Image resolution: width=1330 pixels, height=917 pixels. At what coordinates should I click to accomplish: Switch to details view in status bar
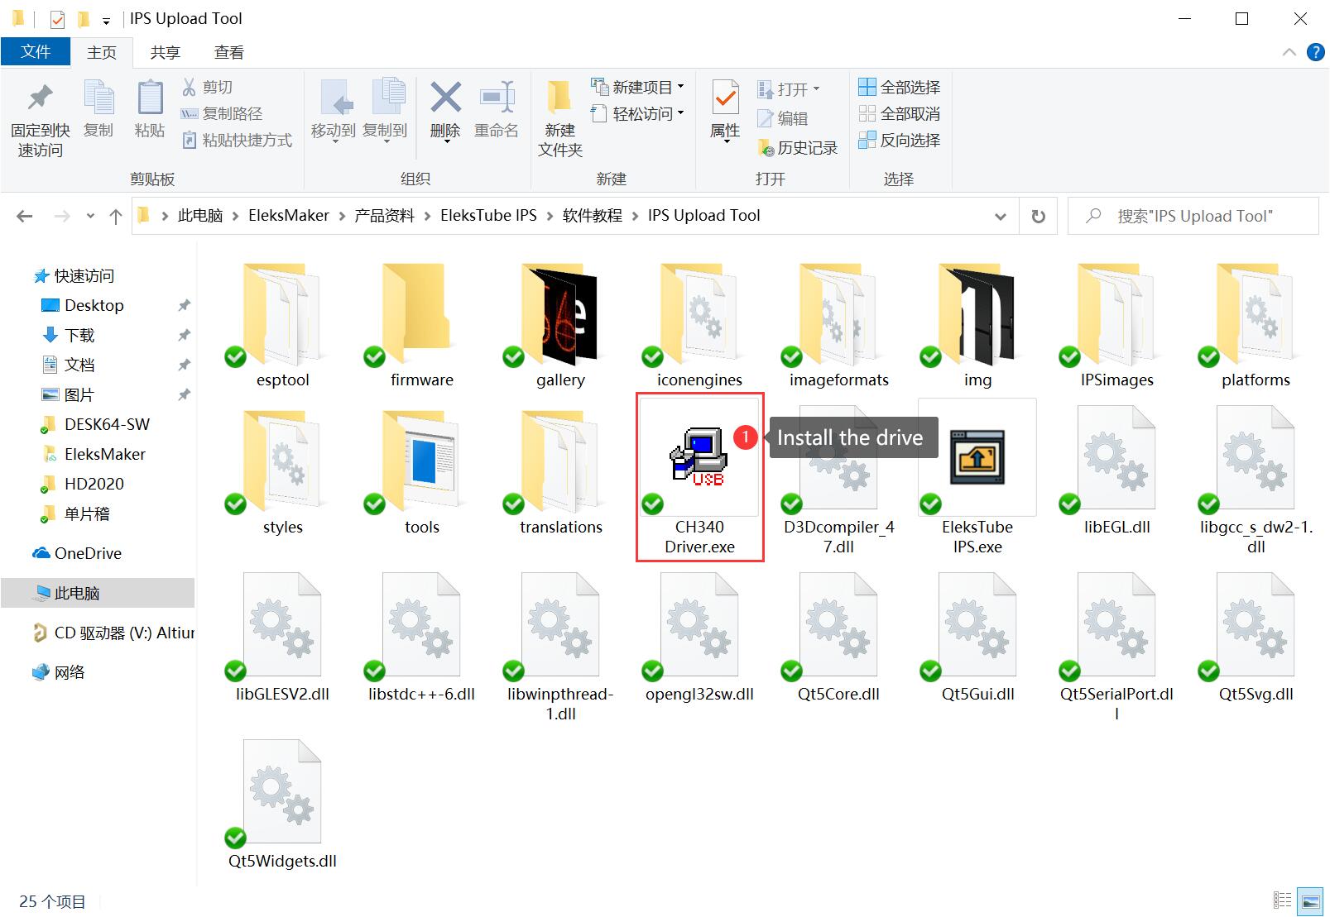1282,900
